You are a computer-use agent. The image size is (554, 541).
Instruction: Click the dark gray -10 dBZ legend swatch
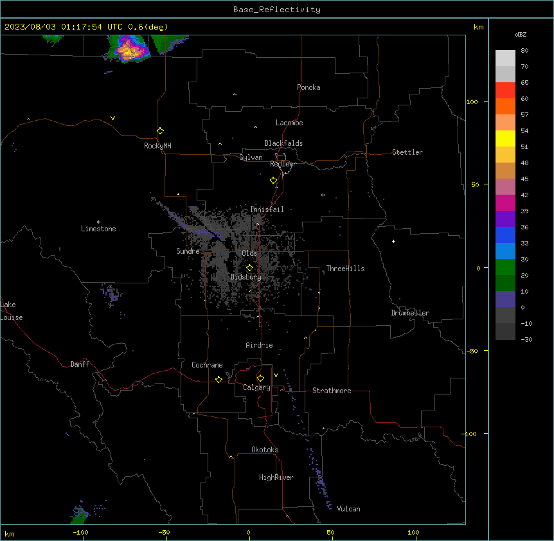pyautogui.click(x=505, y=332)
